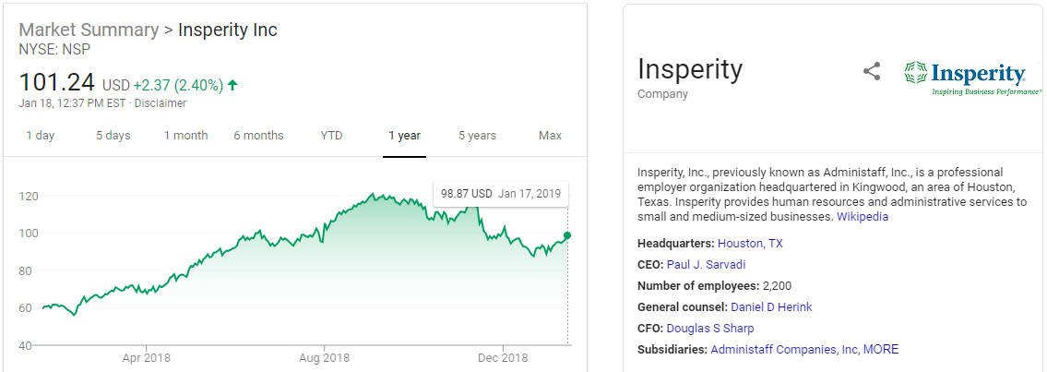This screenshot has width=1047, height=372.
Task: Click the share icon beside Insperity
Action: pyautogui.click(x=872, y=72)
